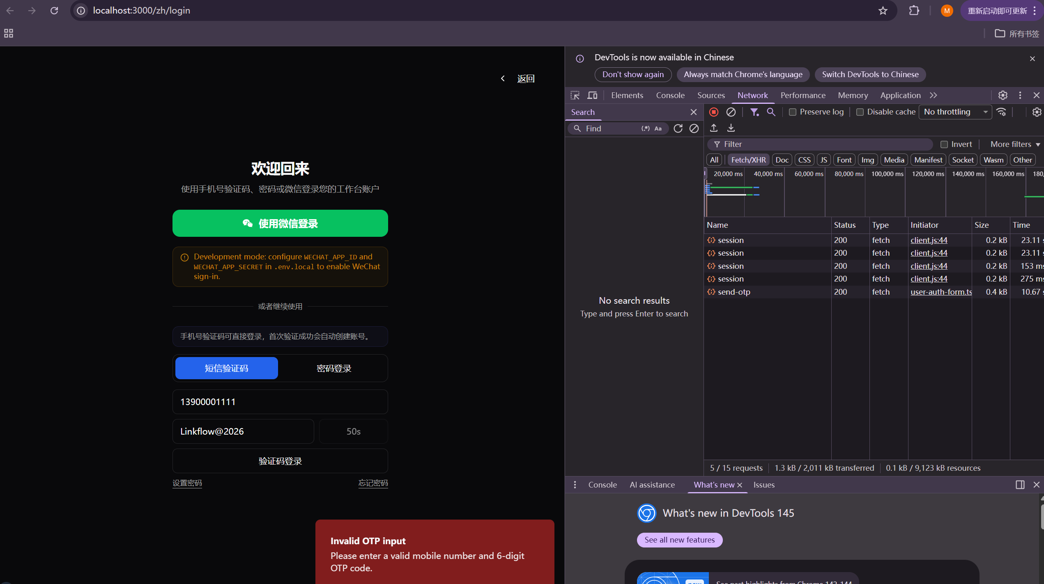The width and height of the screenshot is (1044, 584).
Task: Toggle the network filter funnel icon
Action: pyautogui.click(x=754, y=112)
